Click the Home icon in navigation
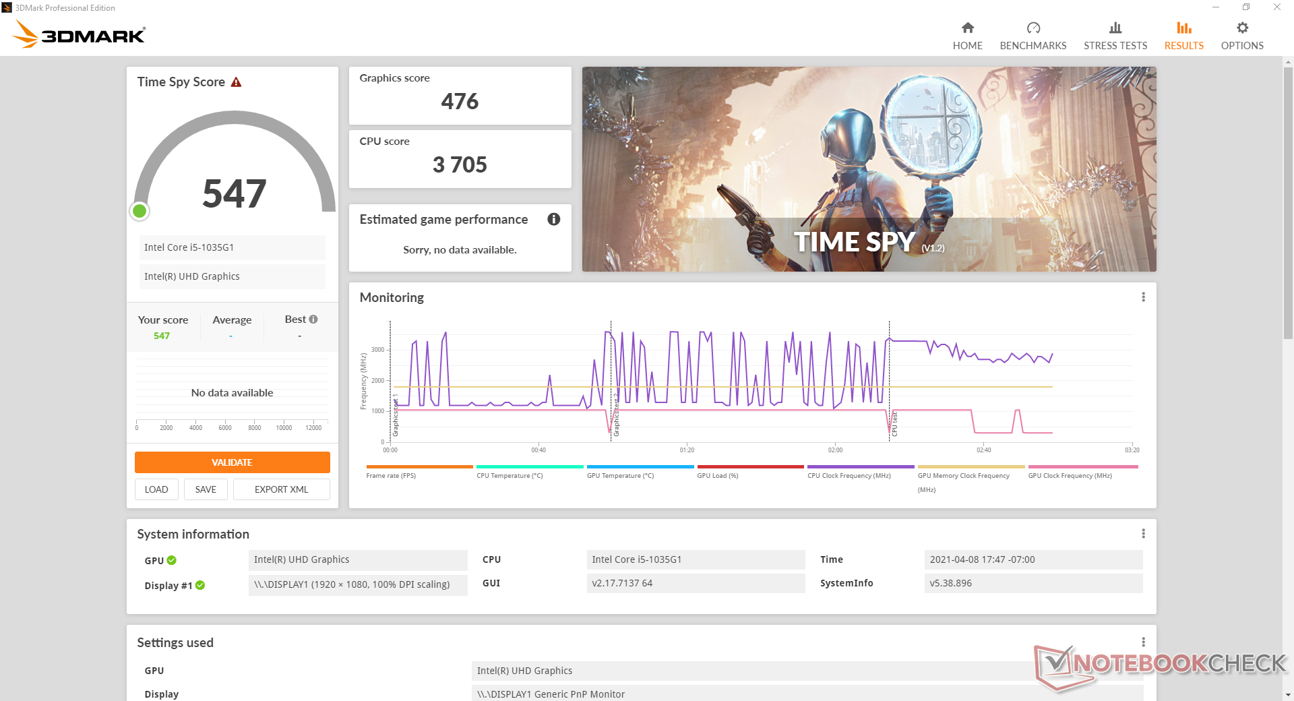Viewport: 1294px width, 701px height. click(967, 28)
